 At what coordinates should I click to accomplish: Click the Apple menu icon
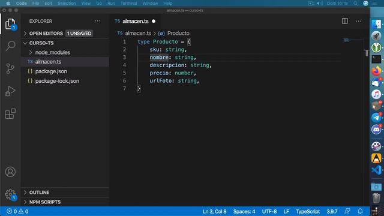click(8, 3)
